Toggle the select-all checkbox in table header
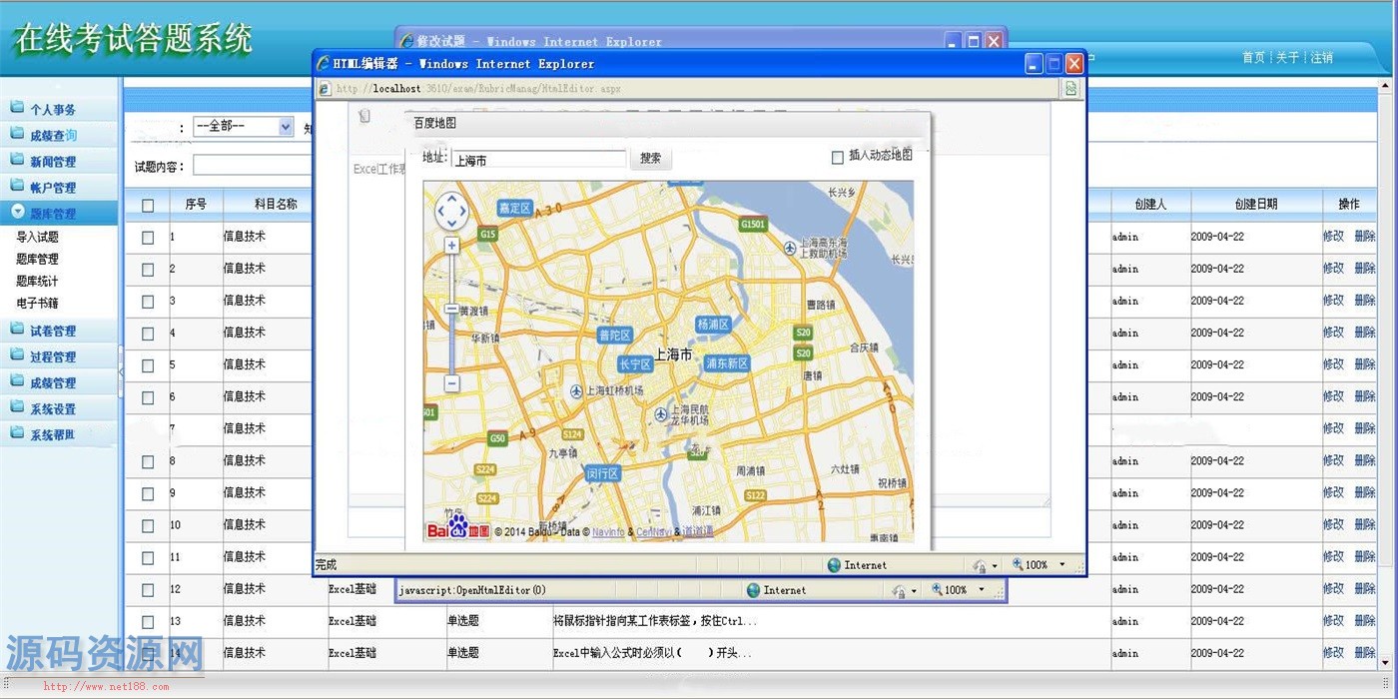Image resolution: width=1398 pixels, height=699 pixels. point(148,206)
